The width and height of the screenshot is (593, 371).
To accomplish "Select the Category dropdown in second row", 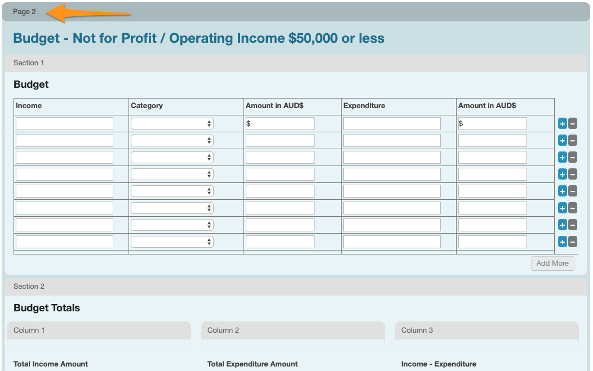I will 172,141.
